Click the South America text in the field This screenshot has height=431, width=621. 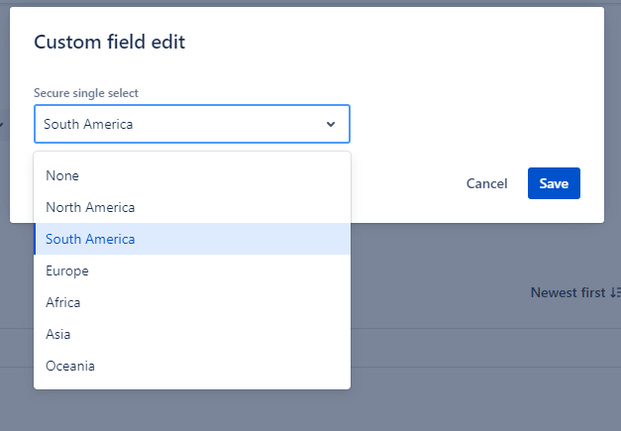click(x=88, y=125)
